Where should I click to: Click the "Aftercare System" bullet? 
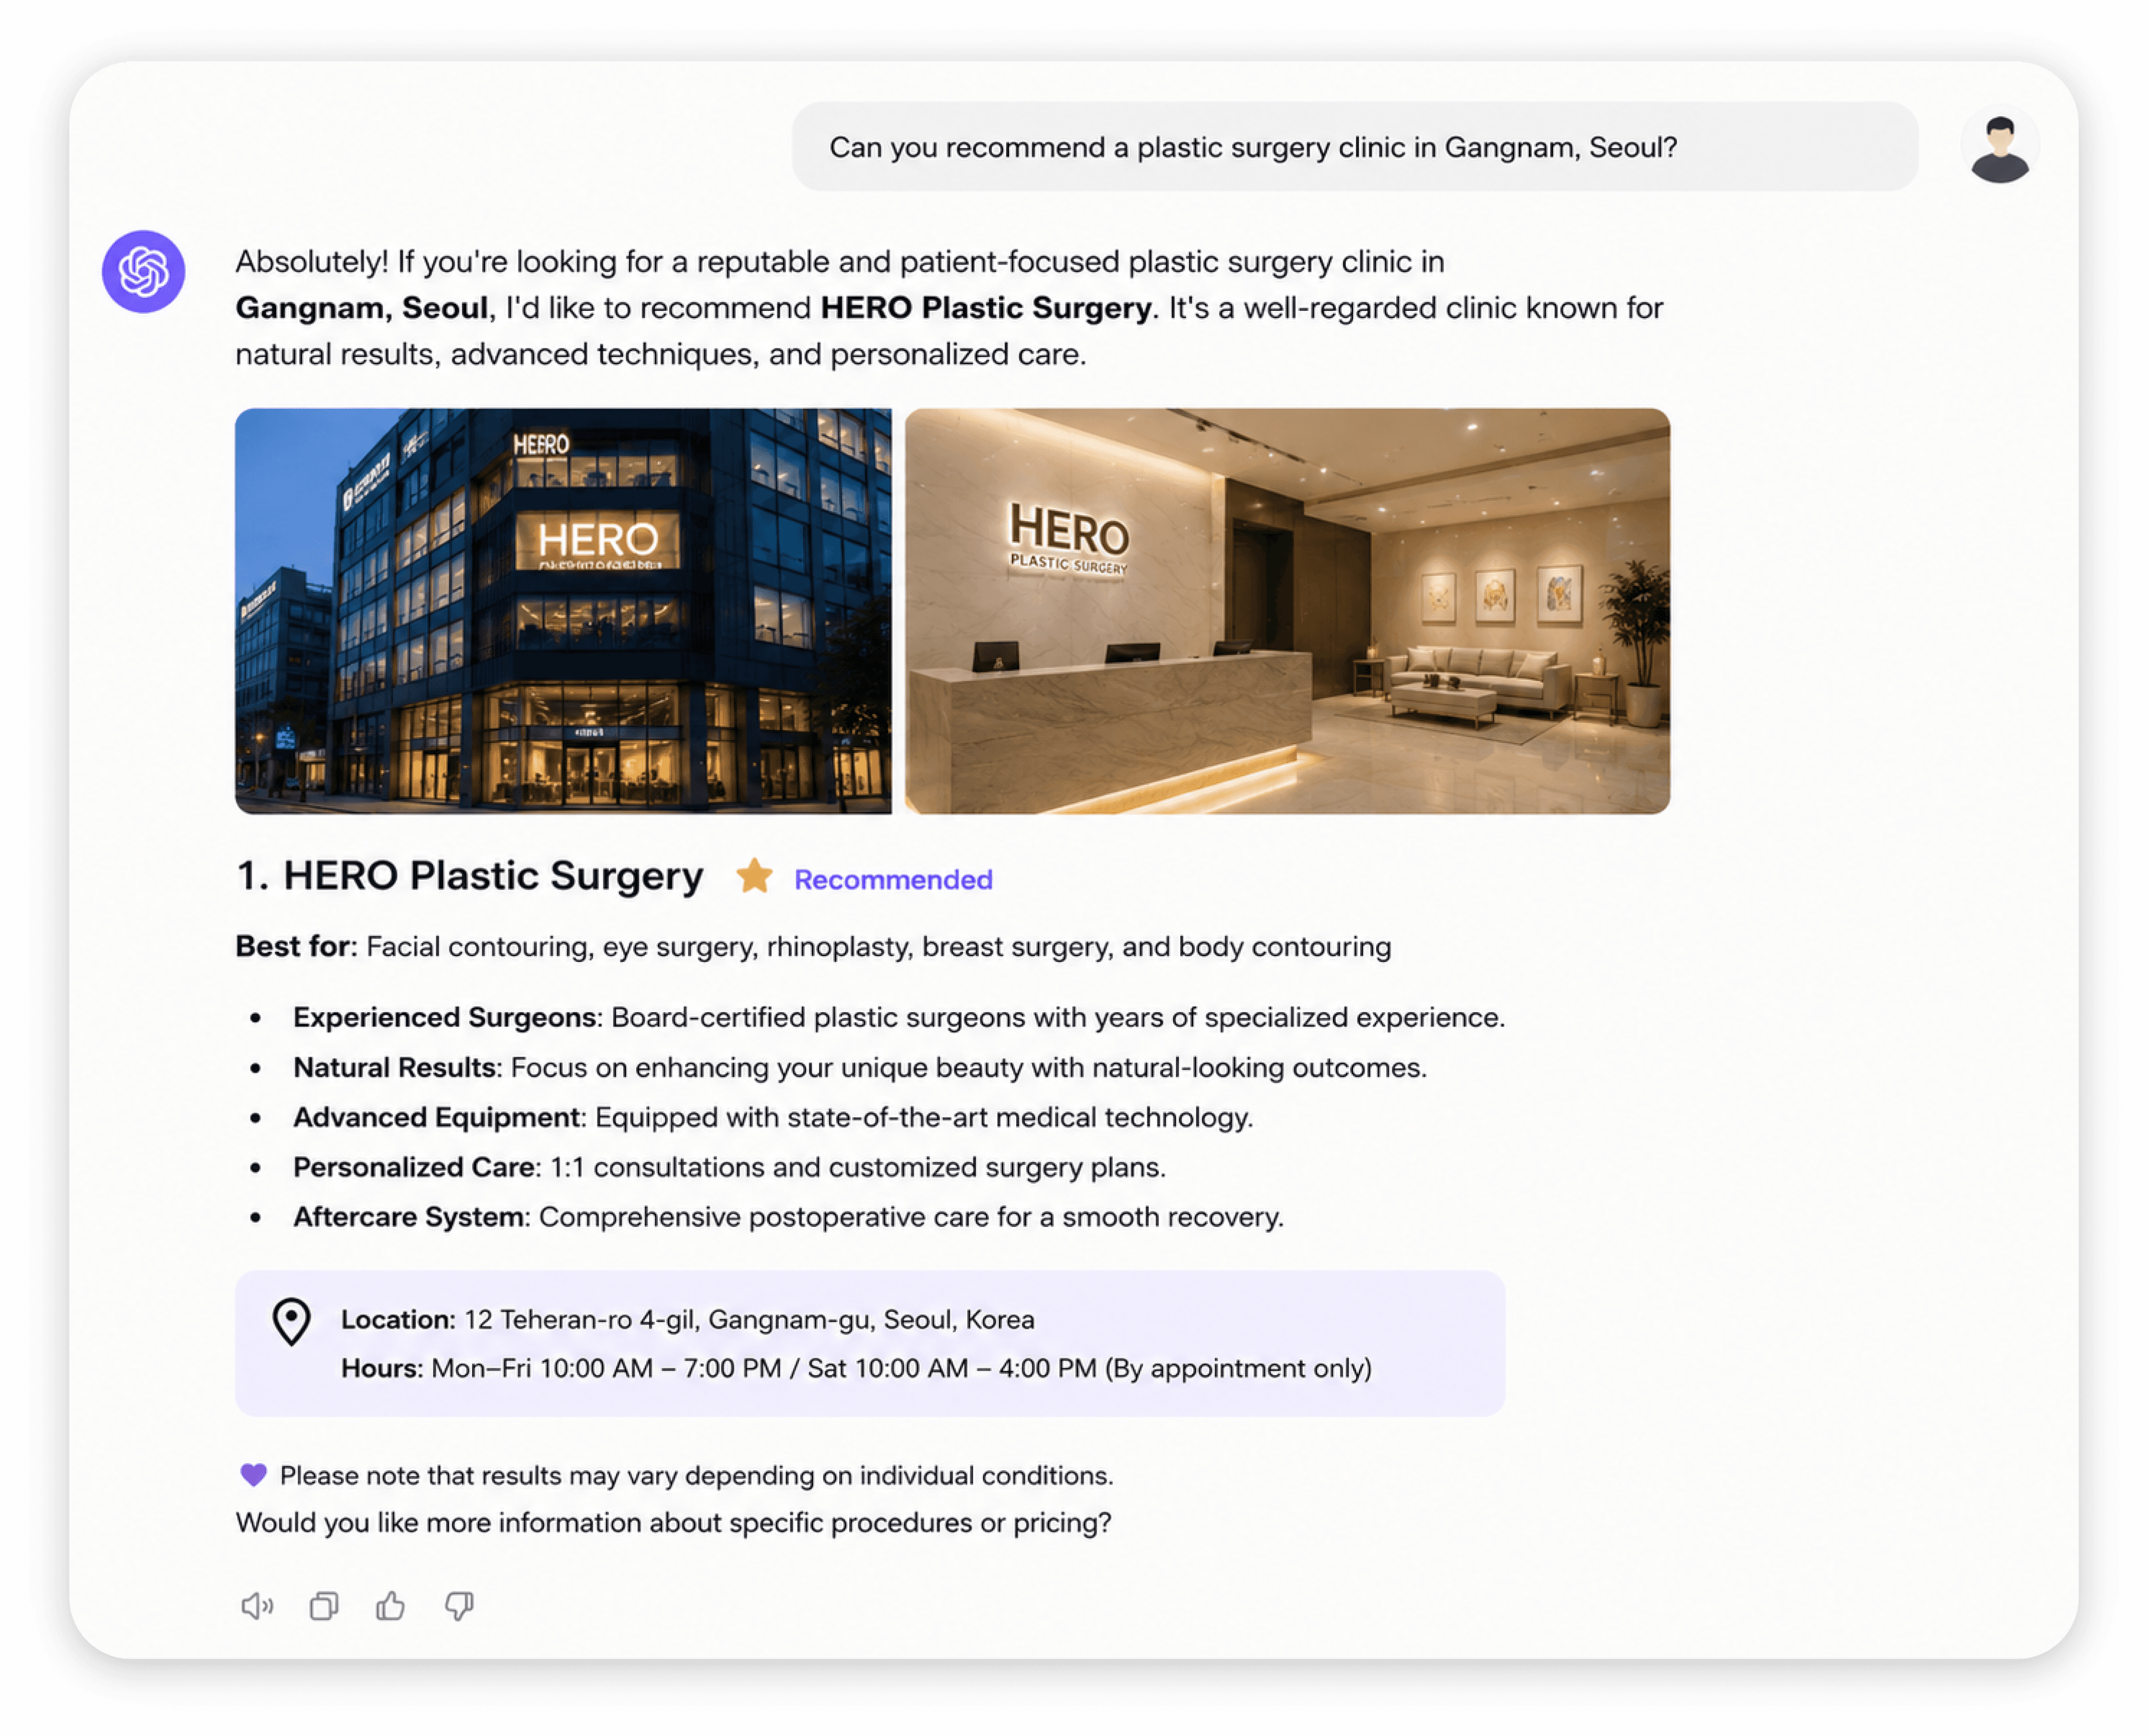788,1217
